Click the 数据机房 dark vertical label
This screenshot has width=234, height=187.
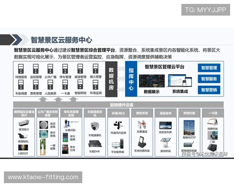click(x=111, y=79)
